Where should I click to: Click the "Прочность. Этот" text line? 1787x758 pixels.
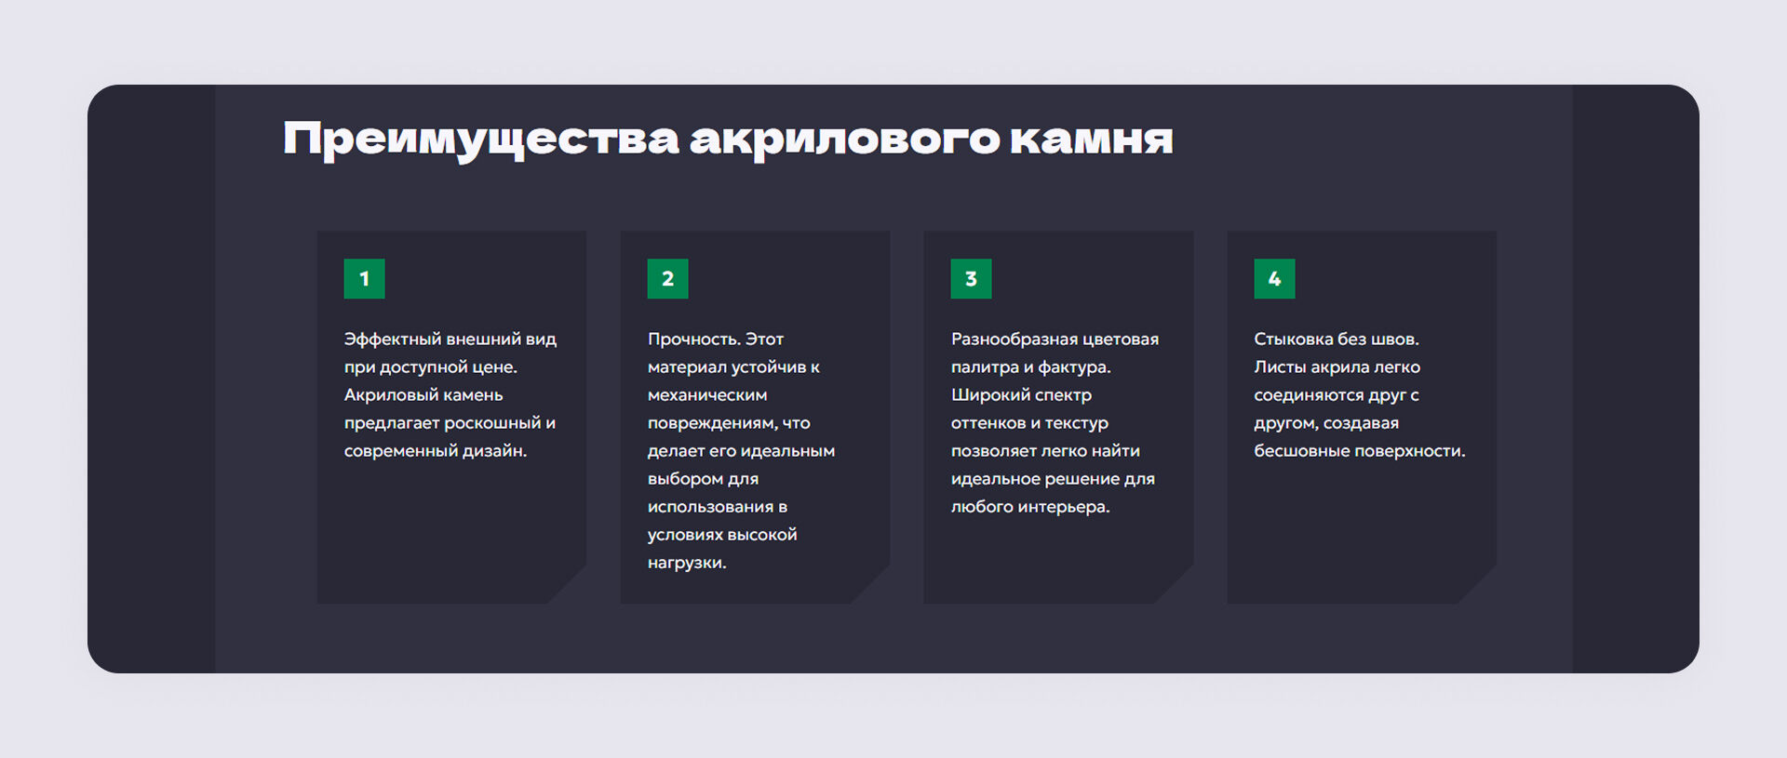[x=716, y=339]
